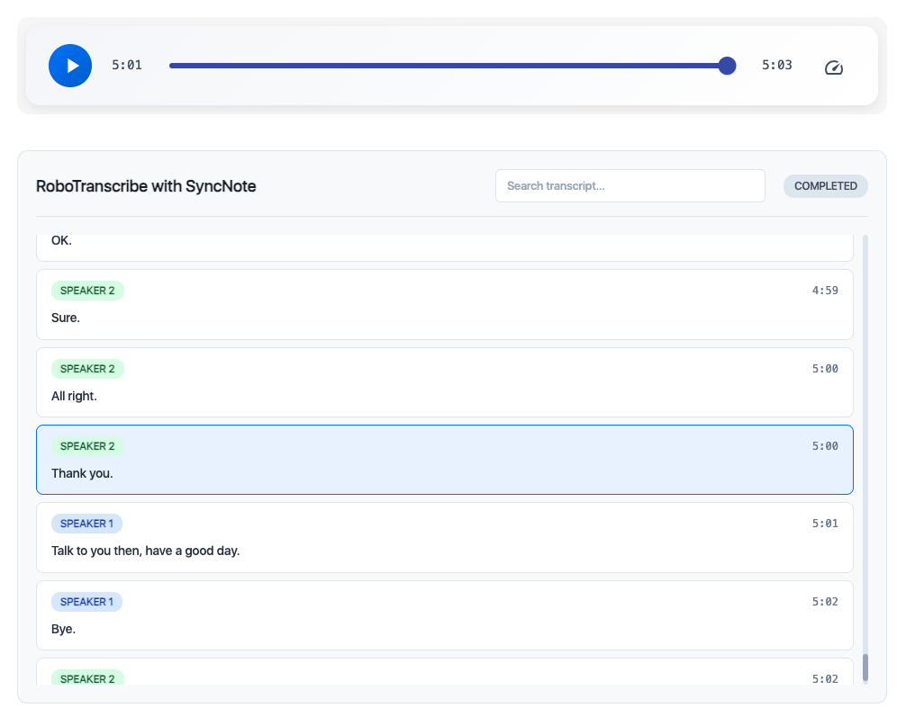Click the 5:02 timestamp beside "Bye."
The image size is (897, 717).
tap(824, 602)
